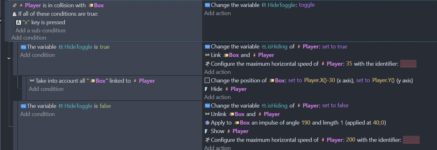Click the collision condition icon before Player

(x=15, y=5)
